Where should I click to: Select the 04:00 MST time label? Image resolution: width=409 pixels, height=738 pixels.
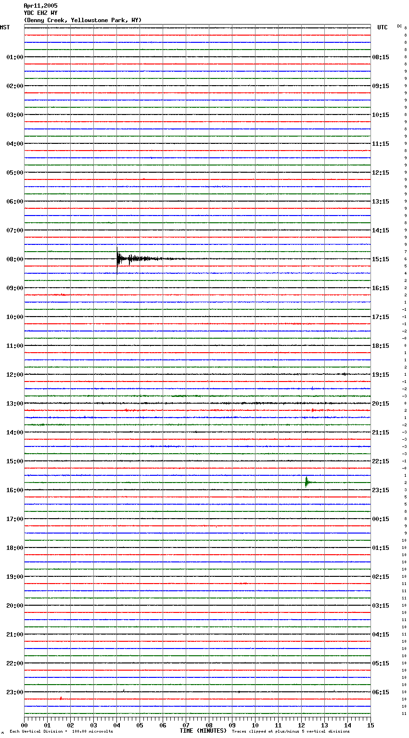14,144
